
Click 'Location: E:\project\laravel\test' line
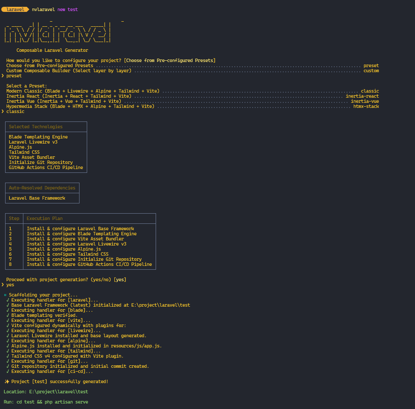click(46, 392)
